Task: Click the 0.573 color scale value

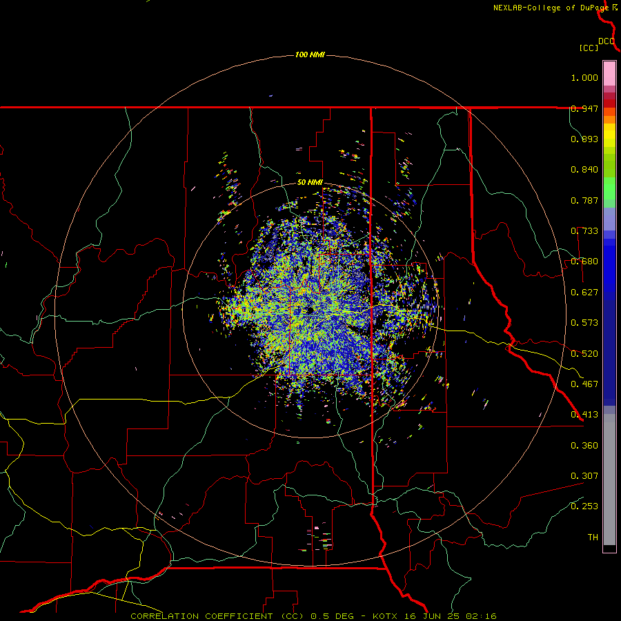Action: click(584, 323)
